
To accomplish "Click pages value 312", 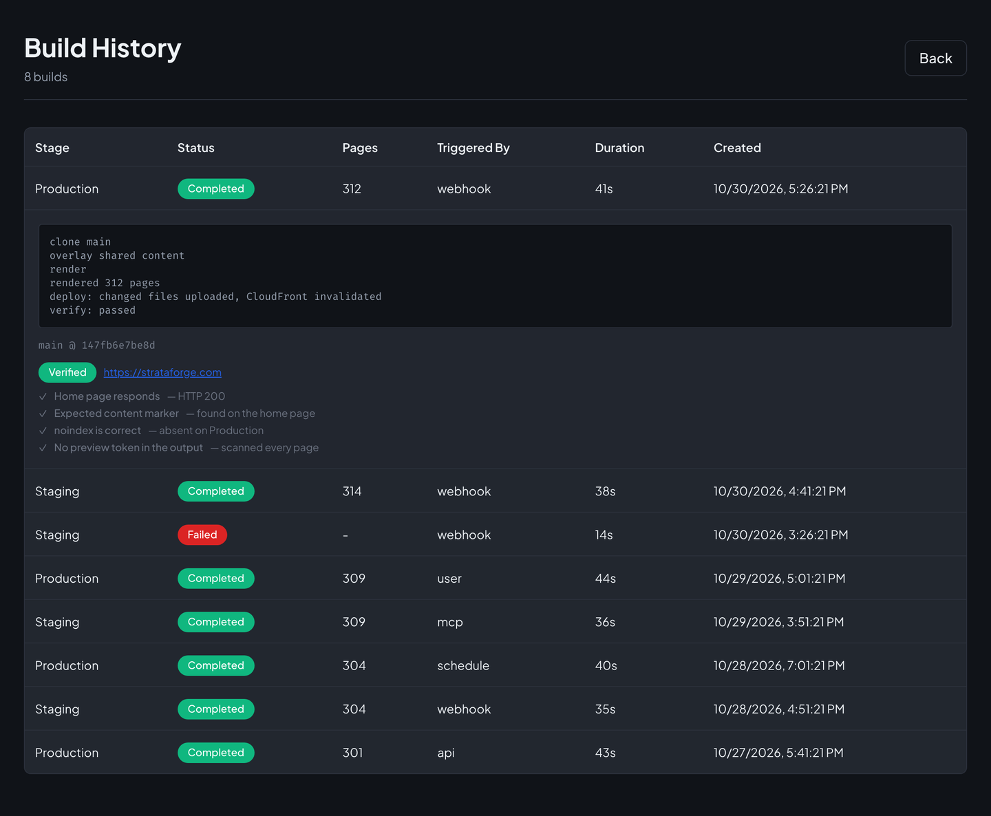I will (x=352, y=189).
